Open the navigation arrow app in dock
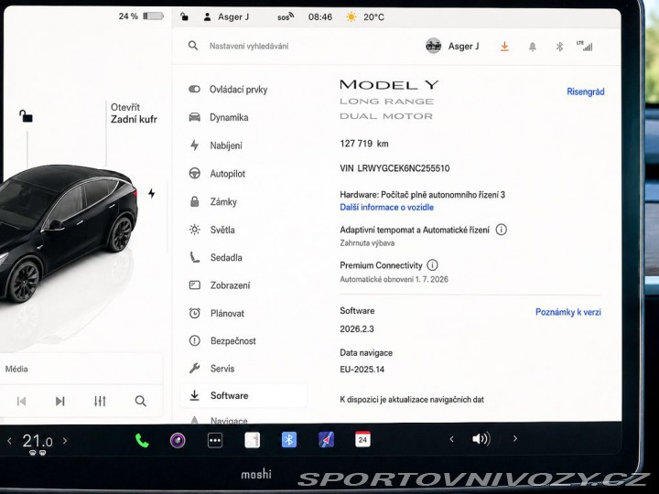Image resolution: width=659 pixels, height=494 pixels. (326, 440)
